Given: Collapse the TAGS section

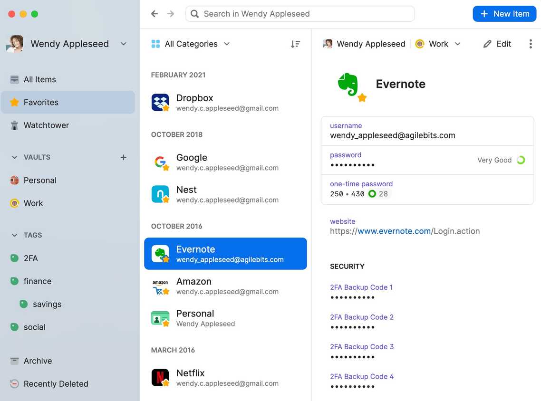Looking at the screenshot, I should 14,235.
